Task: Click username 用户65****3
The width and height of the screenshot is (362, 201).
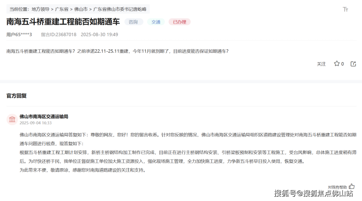Action: pyautogui.click(x=19, y=35)
